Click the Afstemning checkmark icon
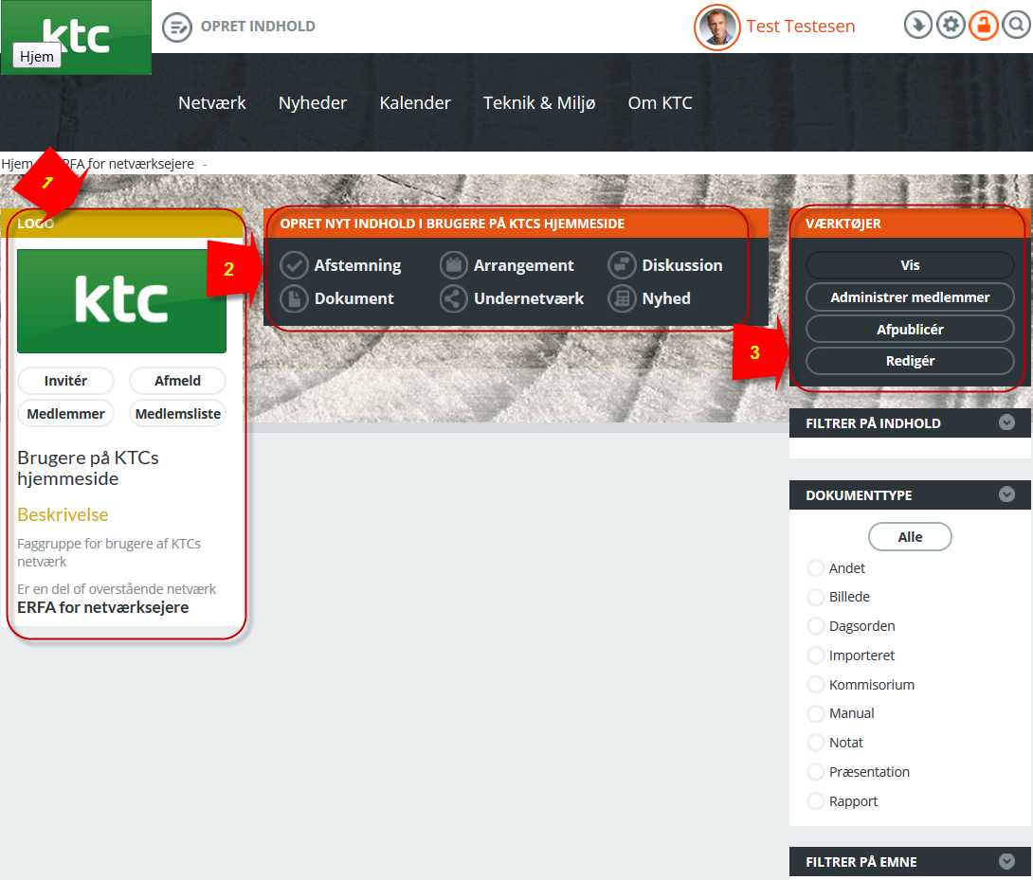Viewport: 1033px width, 880px height. coord(294,265)
